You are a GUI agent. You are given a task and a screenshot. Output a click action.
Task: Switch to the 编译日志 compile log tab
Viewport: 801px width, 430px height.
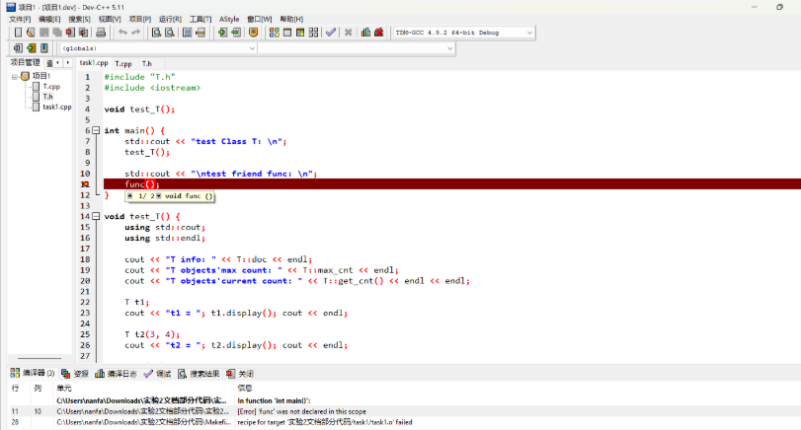pos(116,374)
